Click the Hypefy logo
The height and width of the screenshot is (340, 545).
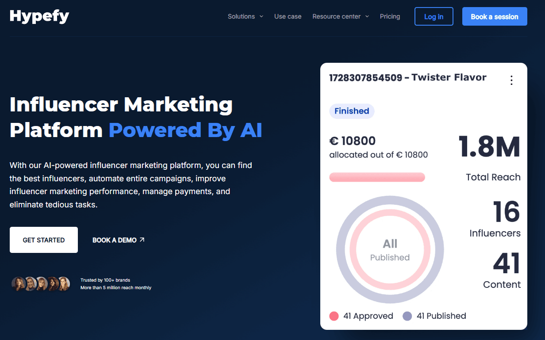pyautogui.click(x=39, y=16)
